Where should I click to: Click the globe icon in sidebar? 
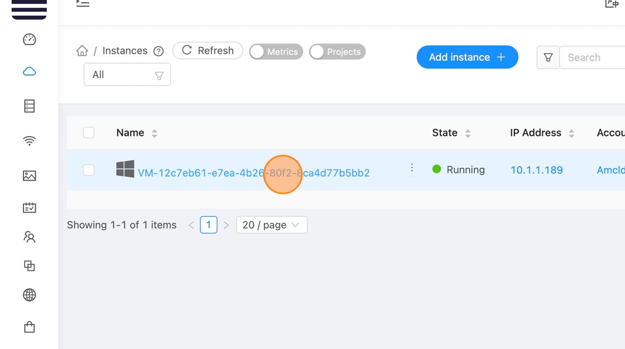pyautogui.click(x=30, y=295)
